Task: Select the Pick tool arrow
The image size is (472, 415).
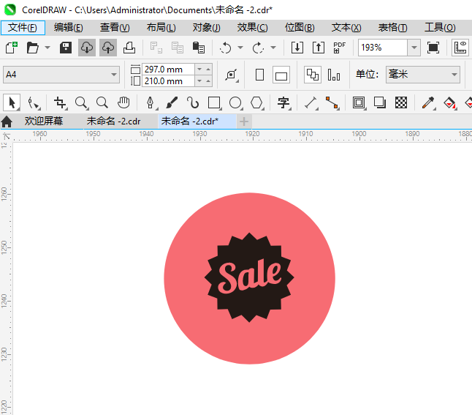Action: pyautogui.click(x=12, y=102)
